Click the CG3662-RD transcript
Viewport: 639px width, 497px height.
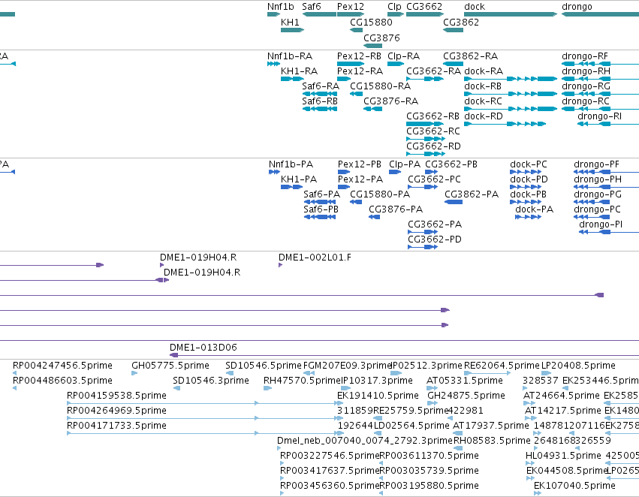click(426, 155)
